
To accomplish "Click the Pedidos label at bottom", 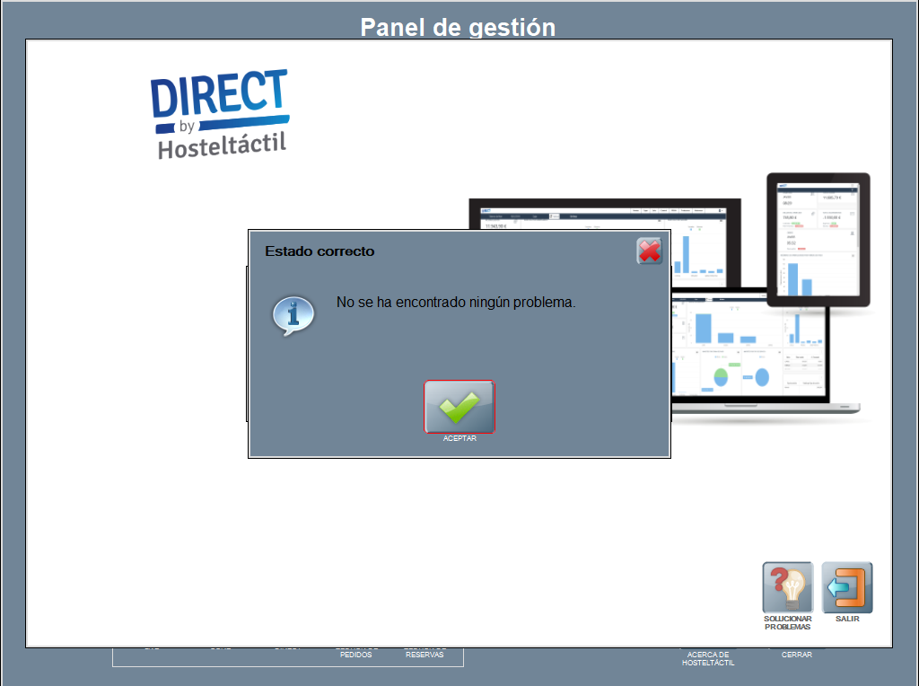I will coord(355,655).
